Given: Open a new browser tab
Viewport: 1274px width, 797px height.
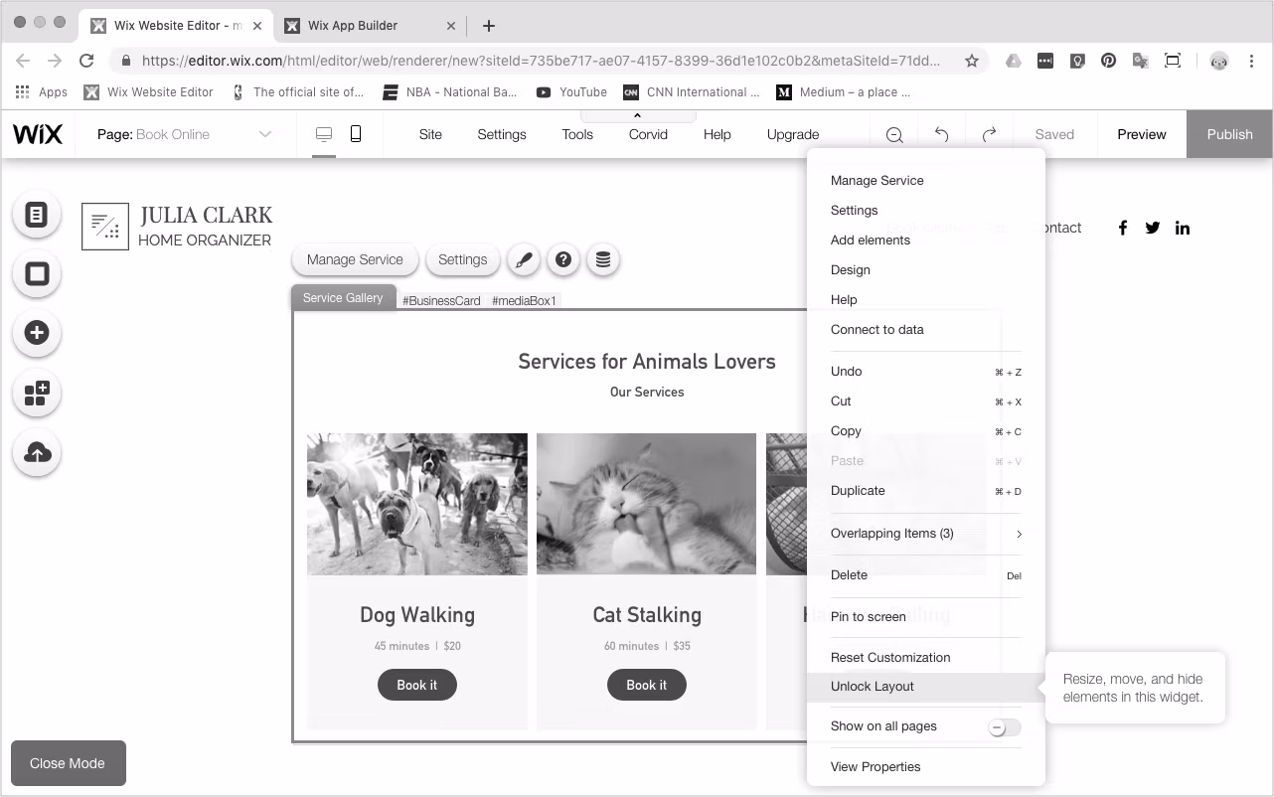Looking at the screenshot, I should point(488,26).
